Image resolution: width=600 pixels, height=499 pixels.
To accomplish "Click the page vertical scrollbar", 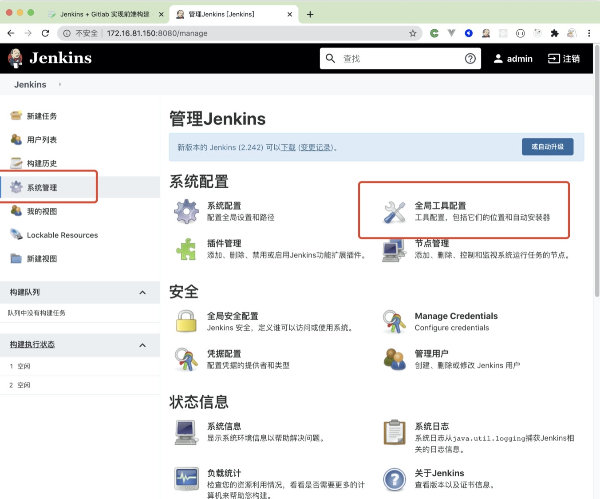I will coord(597,171).
